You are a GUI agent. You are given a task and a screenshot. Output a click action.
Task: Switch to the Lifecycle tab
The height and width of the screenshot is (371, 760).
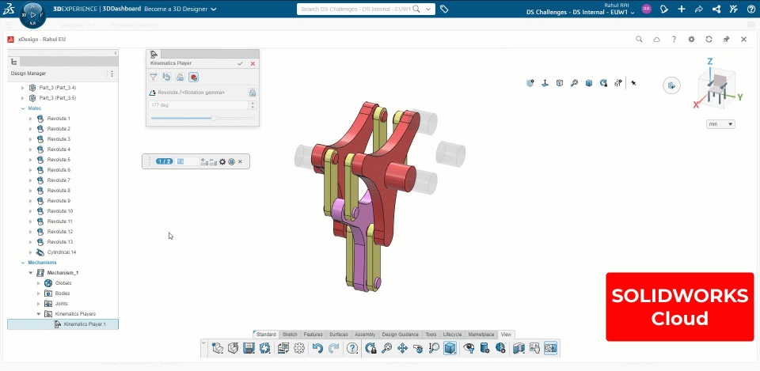click(x=452, y=334)
